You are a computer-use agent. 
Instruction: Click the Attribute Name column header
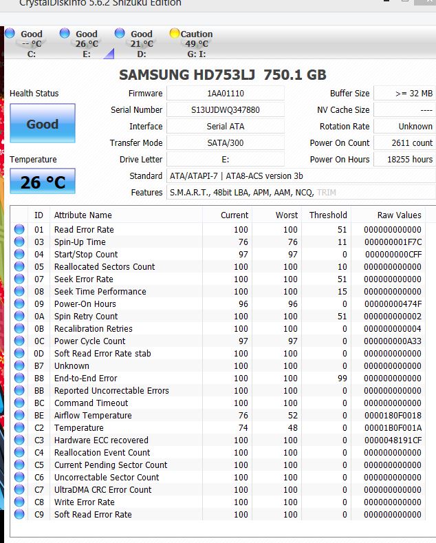(x=83, y=215)
